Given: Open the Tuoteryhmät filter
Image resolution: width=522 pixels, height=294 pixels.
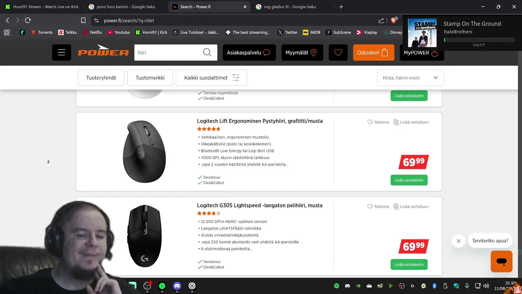Looking at the screenshot, I should pyautogui.click(x=101, y=78).
